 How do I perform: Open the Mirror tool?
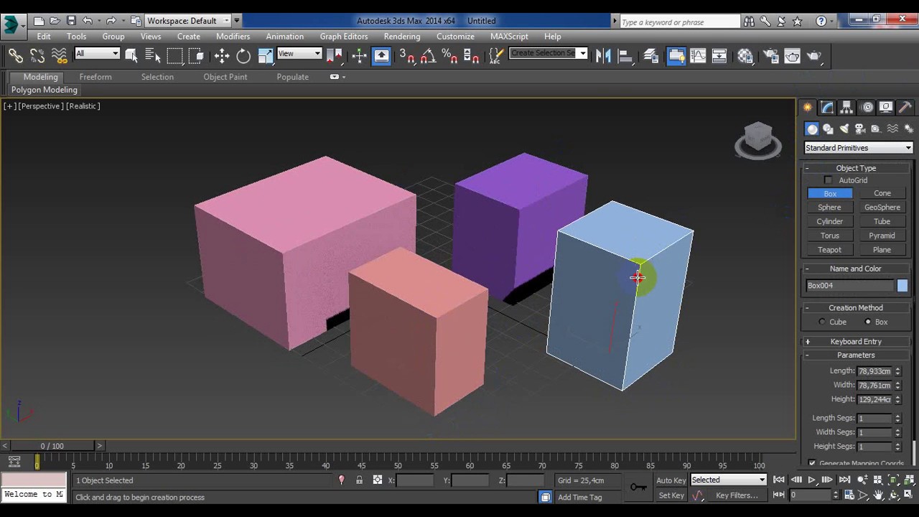[603, 55]
